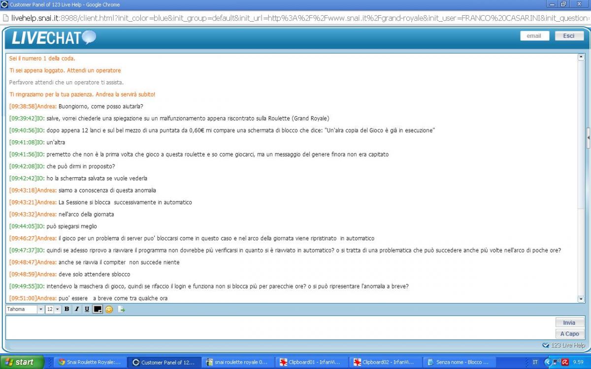Open Clipboard01 IrfanView taskbar window
The height and width of the screenshot is (369, 591).
click(x=311, y=362)
